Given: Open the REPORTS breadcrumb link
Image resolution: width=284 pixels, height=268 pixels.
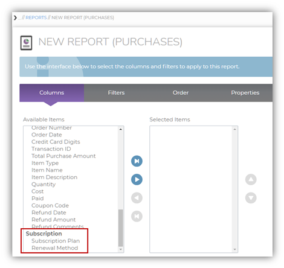Looking at the screenshot, I should click(36, 18).
